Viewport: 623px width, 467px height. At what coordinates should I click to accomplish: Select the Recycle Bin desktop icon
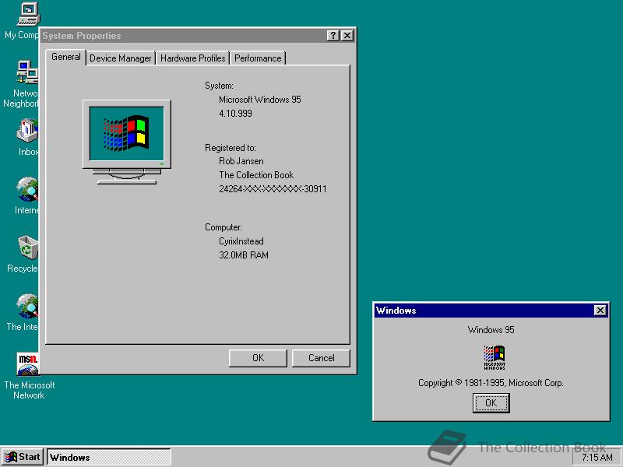pos(28,248)
